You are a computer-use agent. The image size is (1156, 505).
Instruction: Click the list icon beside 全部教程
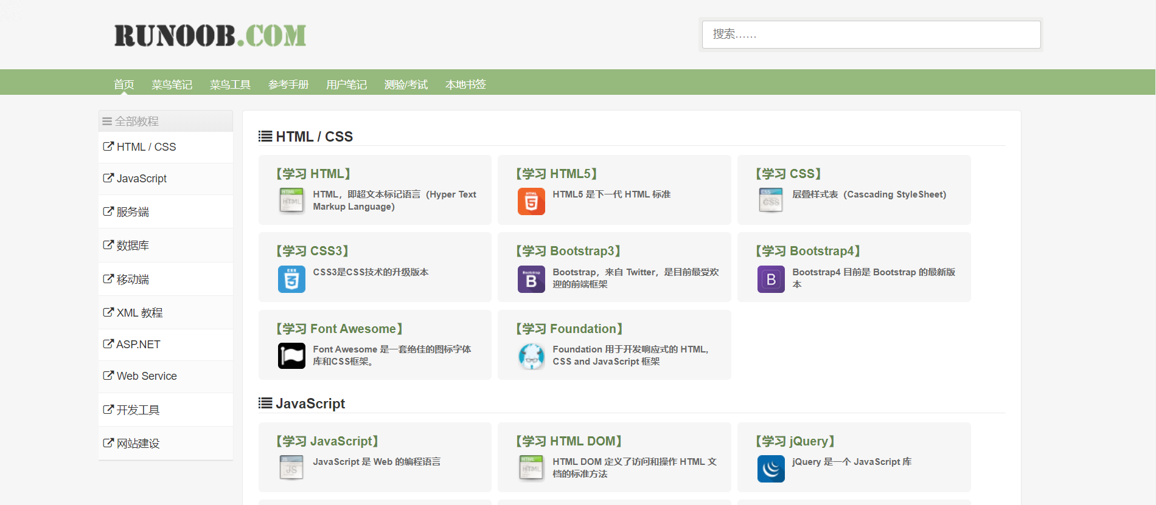pos(107,122)
